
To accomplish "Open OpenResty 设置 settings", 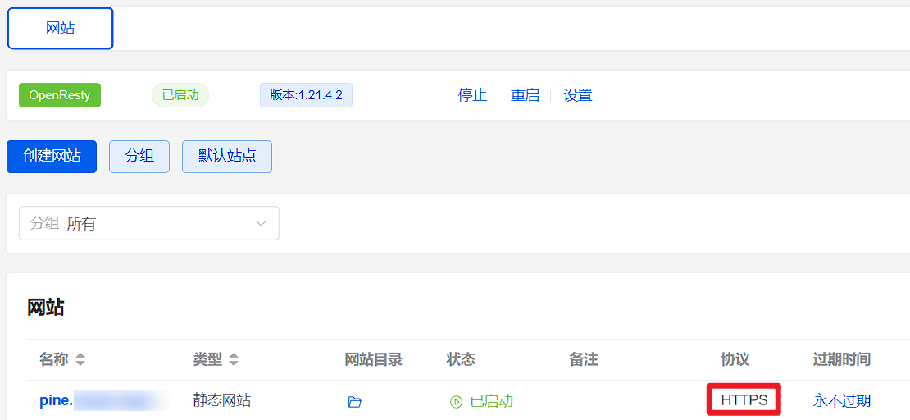I will point(577,95).
